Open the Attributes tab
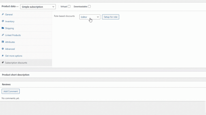This screenshot has height=115, width=206. (x=26, y=42)
